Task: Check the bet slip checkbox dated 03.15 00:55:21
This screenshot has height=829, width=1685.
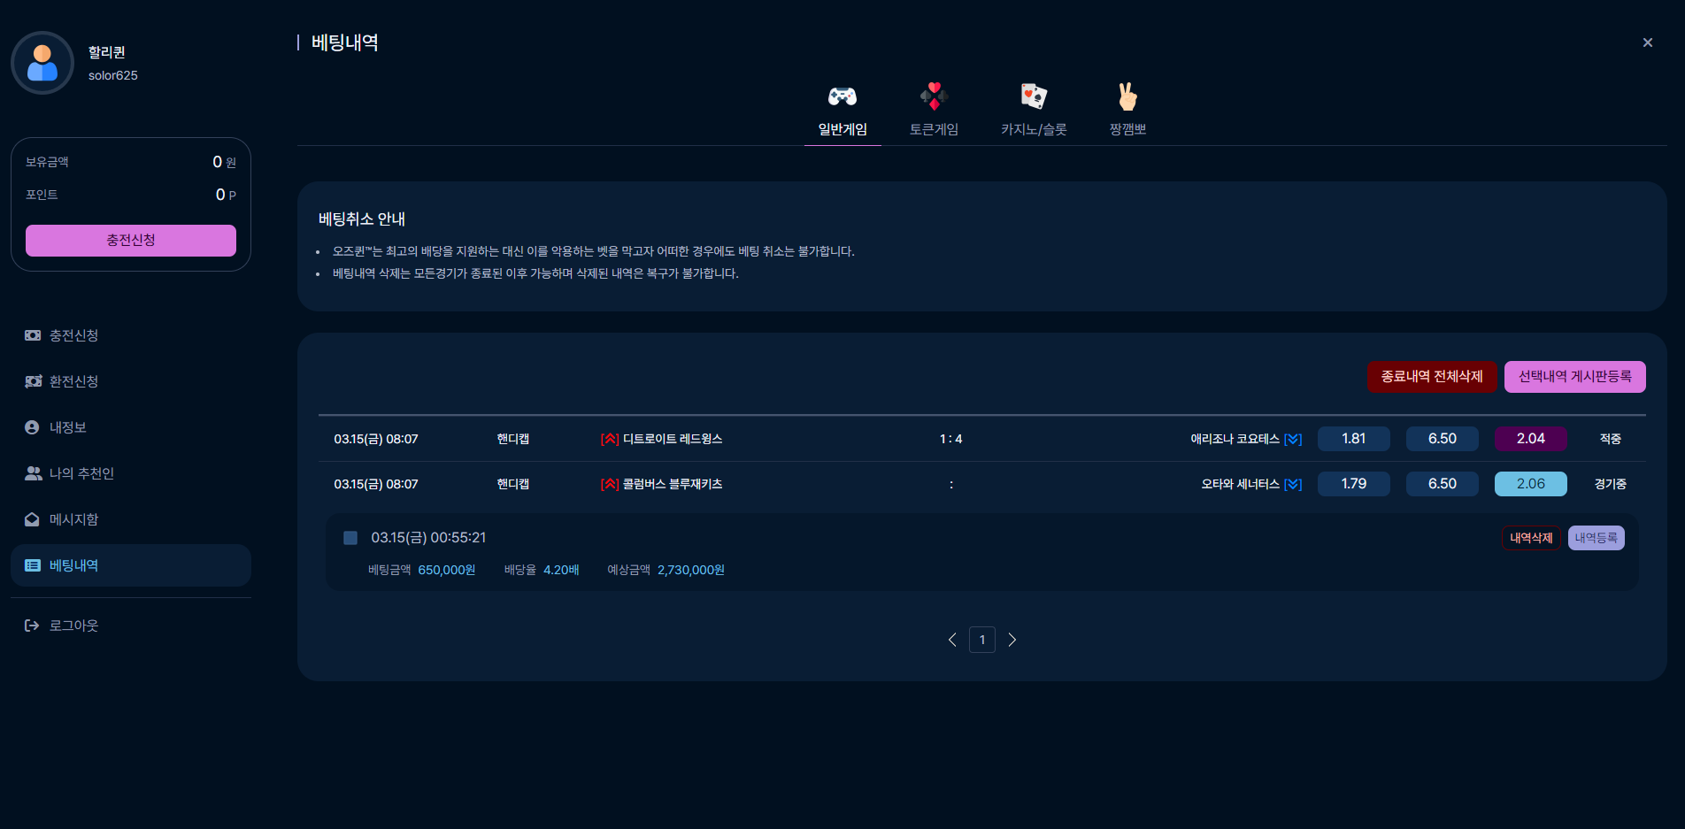Action: [x=350, y=538]
